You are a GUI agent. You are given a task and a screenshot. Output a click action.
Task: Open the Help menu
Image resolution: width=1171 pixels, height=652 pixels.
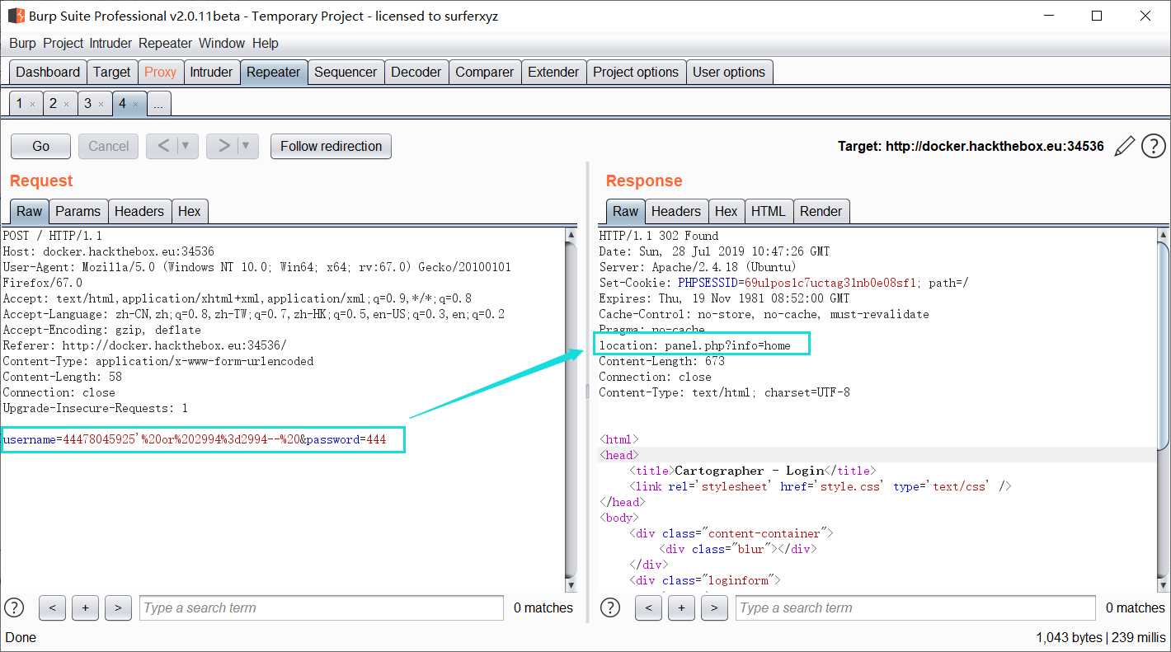point(266,43)
